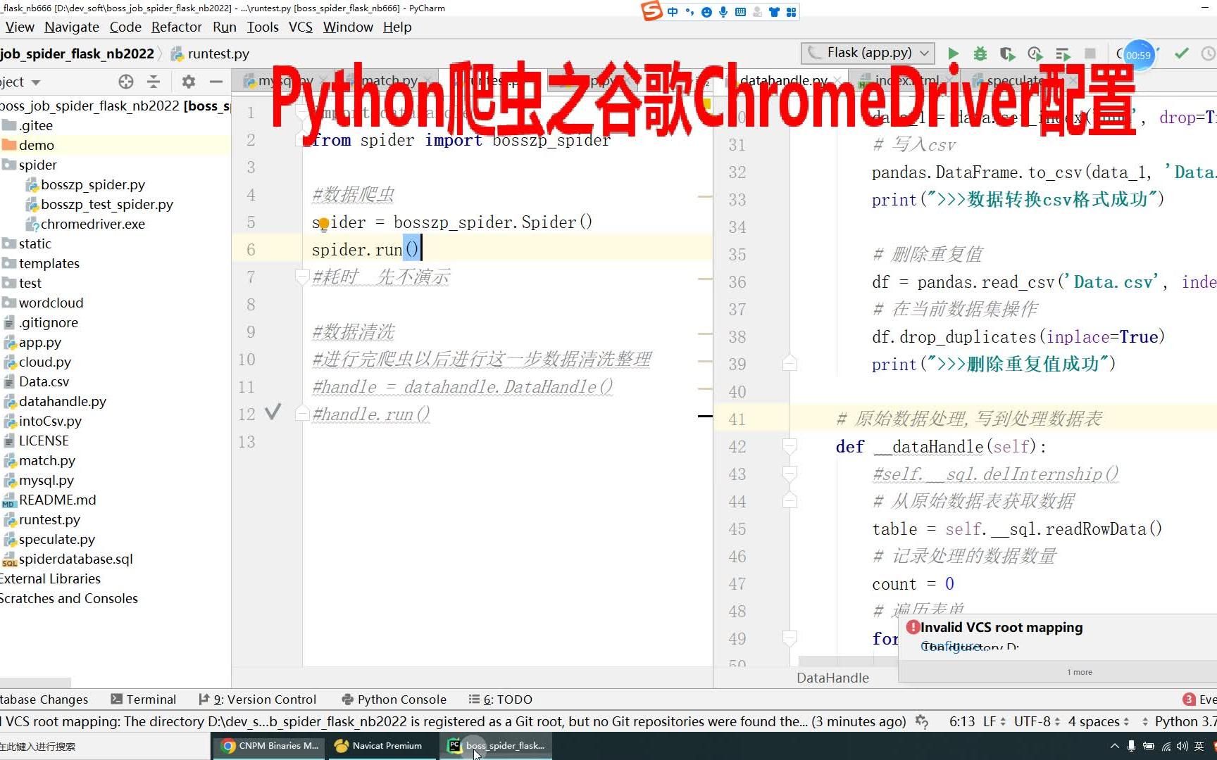1217x760 pixels.
Task: Open the 9: Version Control tool window
Action: tap(258, 699)
